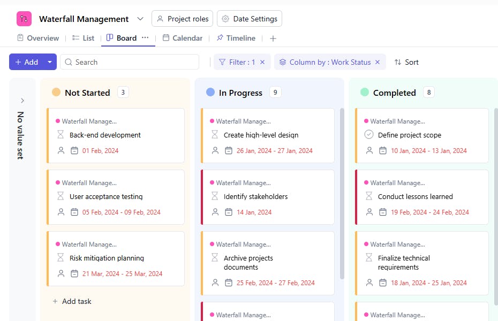Toggle completed checkmark on Define project scope
Image resolution: width=498 pixels, height=321 pixels.
(x=369, y=135)
